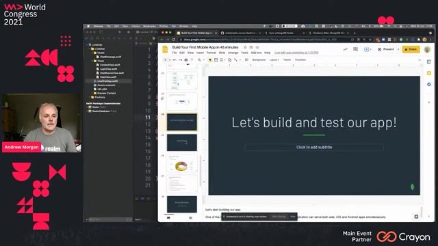Open the Slides Tools menu
The image size is (438, 246).
click(x=244, y=53)
